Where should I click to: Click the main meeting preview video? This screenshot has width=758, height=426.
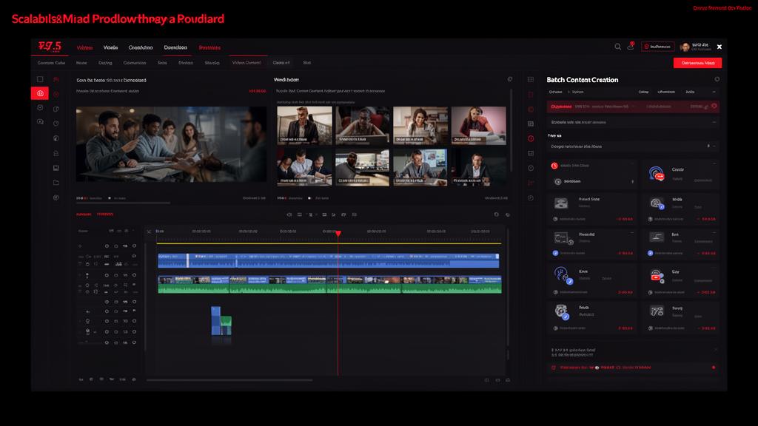(x=171, y=144)
